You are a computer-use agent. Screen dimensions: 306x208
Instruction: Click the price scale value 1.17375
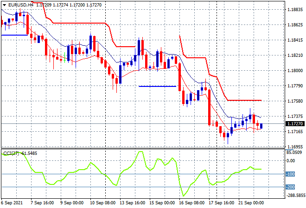tap(295, 116)
